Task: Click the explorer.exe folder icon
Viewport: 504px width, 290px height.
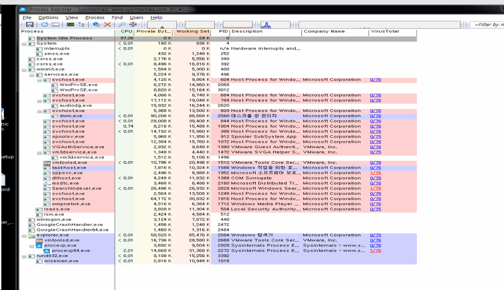Action: tap(32, 235)
